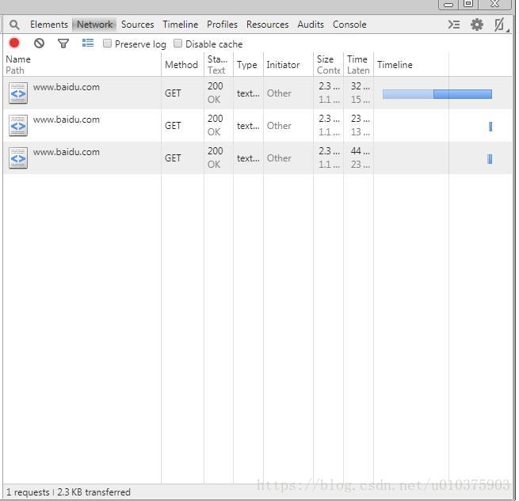Open the Console tab

coord(349,25)
